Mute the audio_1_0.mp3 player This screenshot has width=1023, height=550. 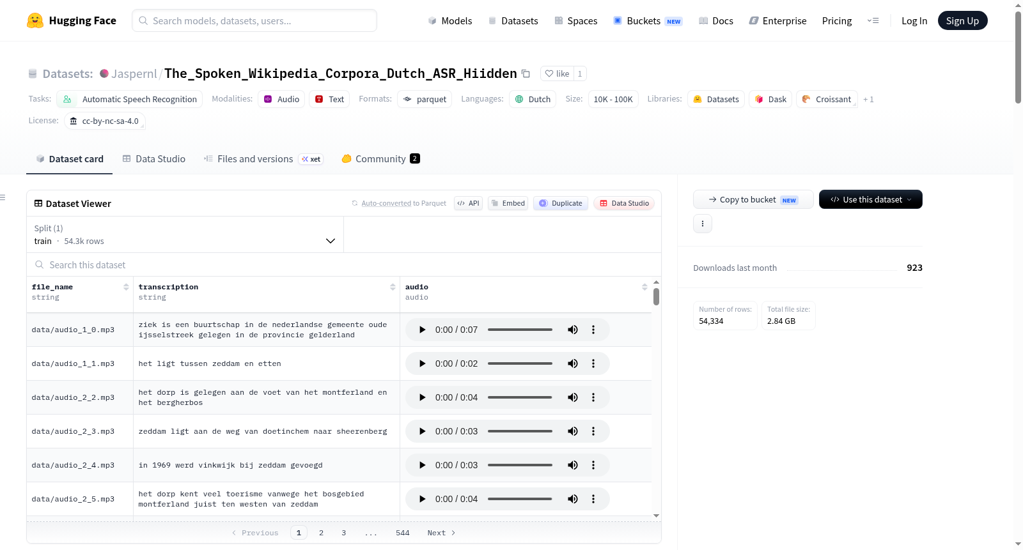(x=573, y=330)
